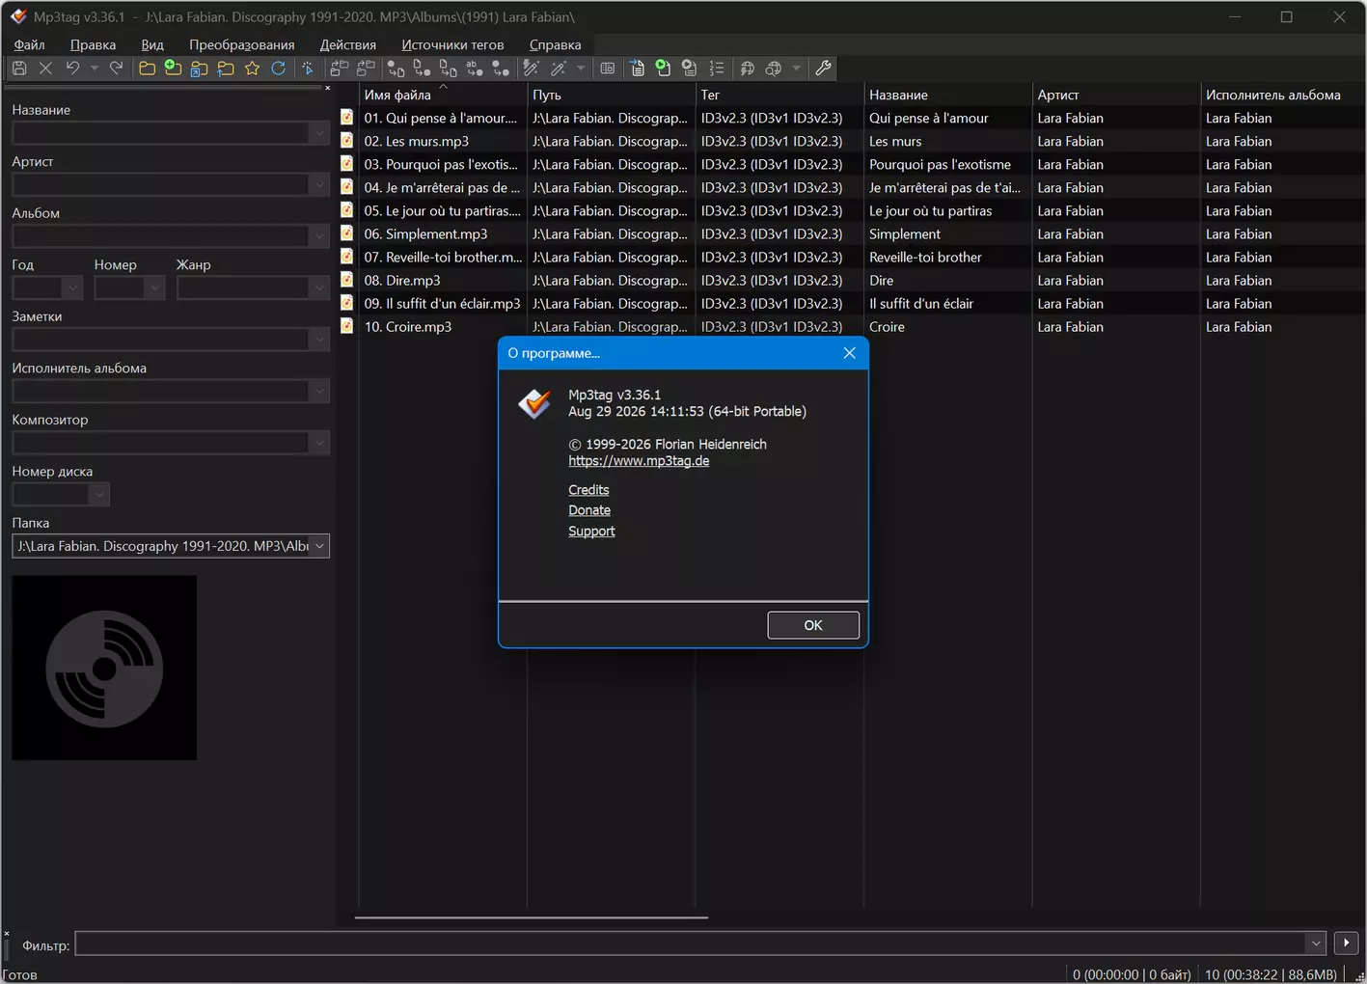Open the Правка menu

click(93, 44)
